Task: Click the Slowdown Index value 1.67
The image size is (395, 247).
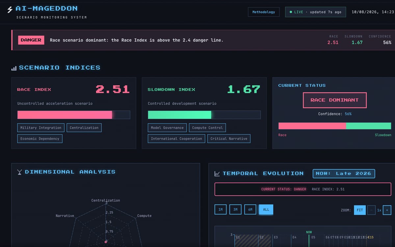Action: 244,89
